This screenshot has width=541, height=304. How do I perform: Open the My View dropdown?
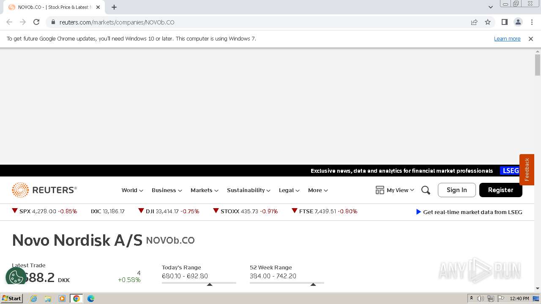pyautogui.click(x=400, y=190)
